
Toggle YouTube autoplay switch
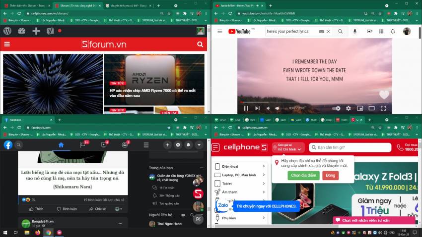point(337,108)
